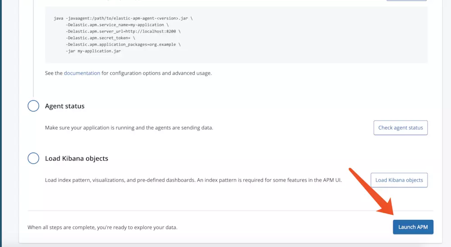Click the red arrow annotation
The height and width of the screenshot is (247, 451).
371,192
